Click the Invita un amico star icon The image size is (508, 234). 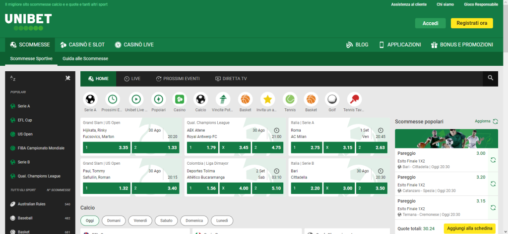pyautogui.click(x=267, y=99)
